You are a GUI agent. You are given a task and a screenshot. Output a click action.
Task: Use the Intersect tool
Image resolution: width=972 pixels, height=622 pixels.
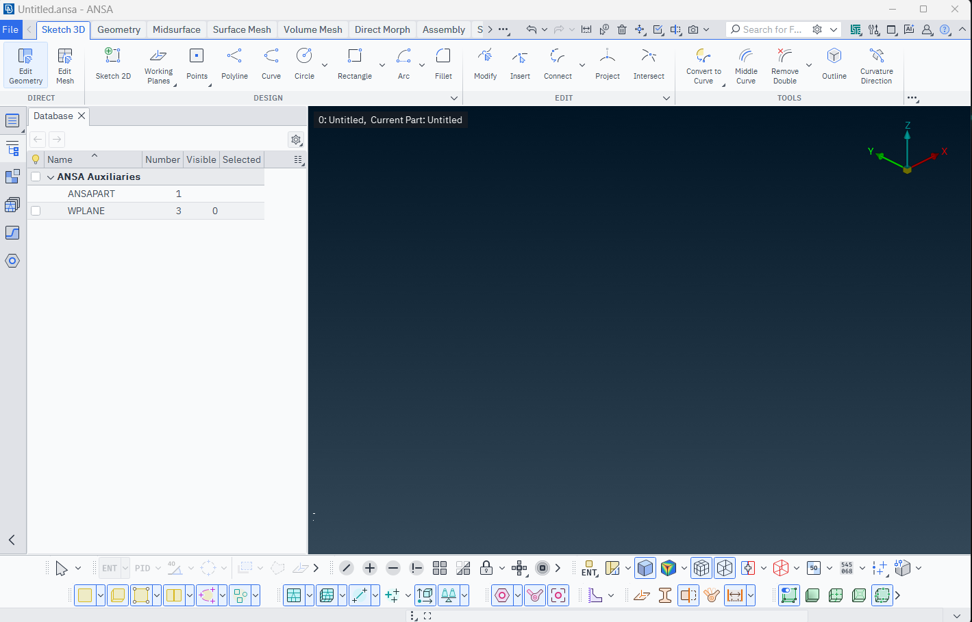(649, 64)
